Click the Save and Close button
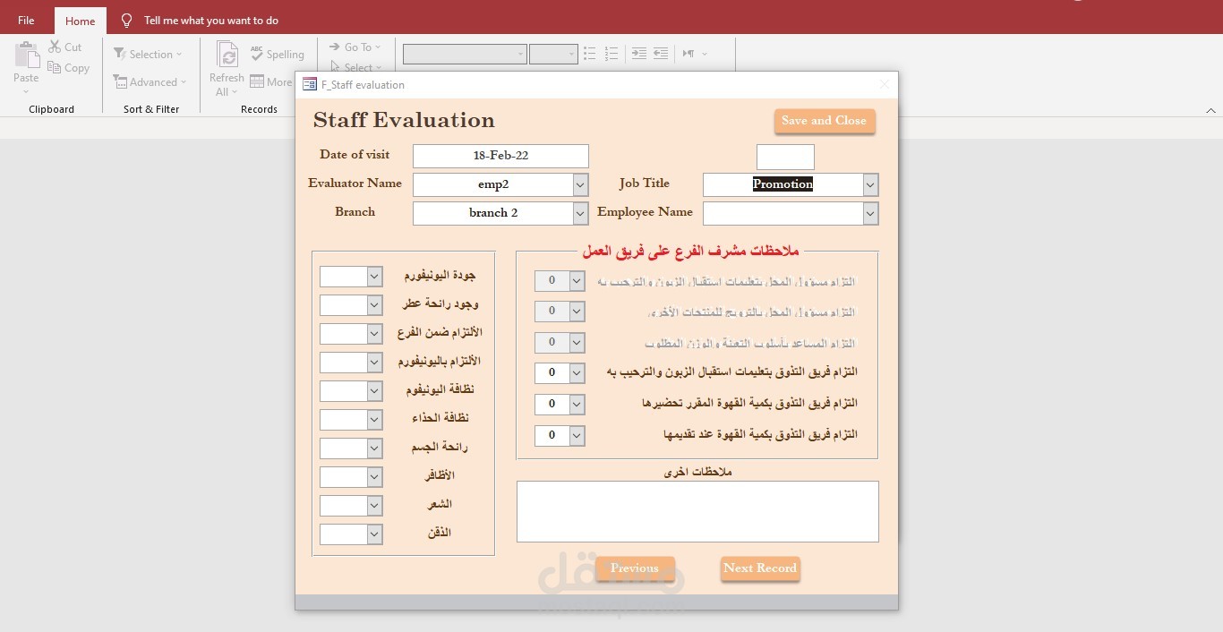Screen dimensions: 1223x632 pyautogui.click(x=824, y=121)
